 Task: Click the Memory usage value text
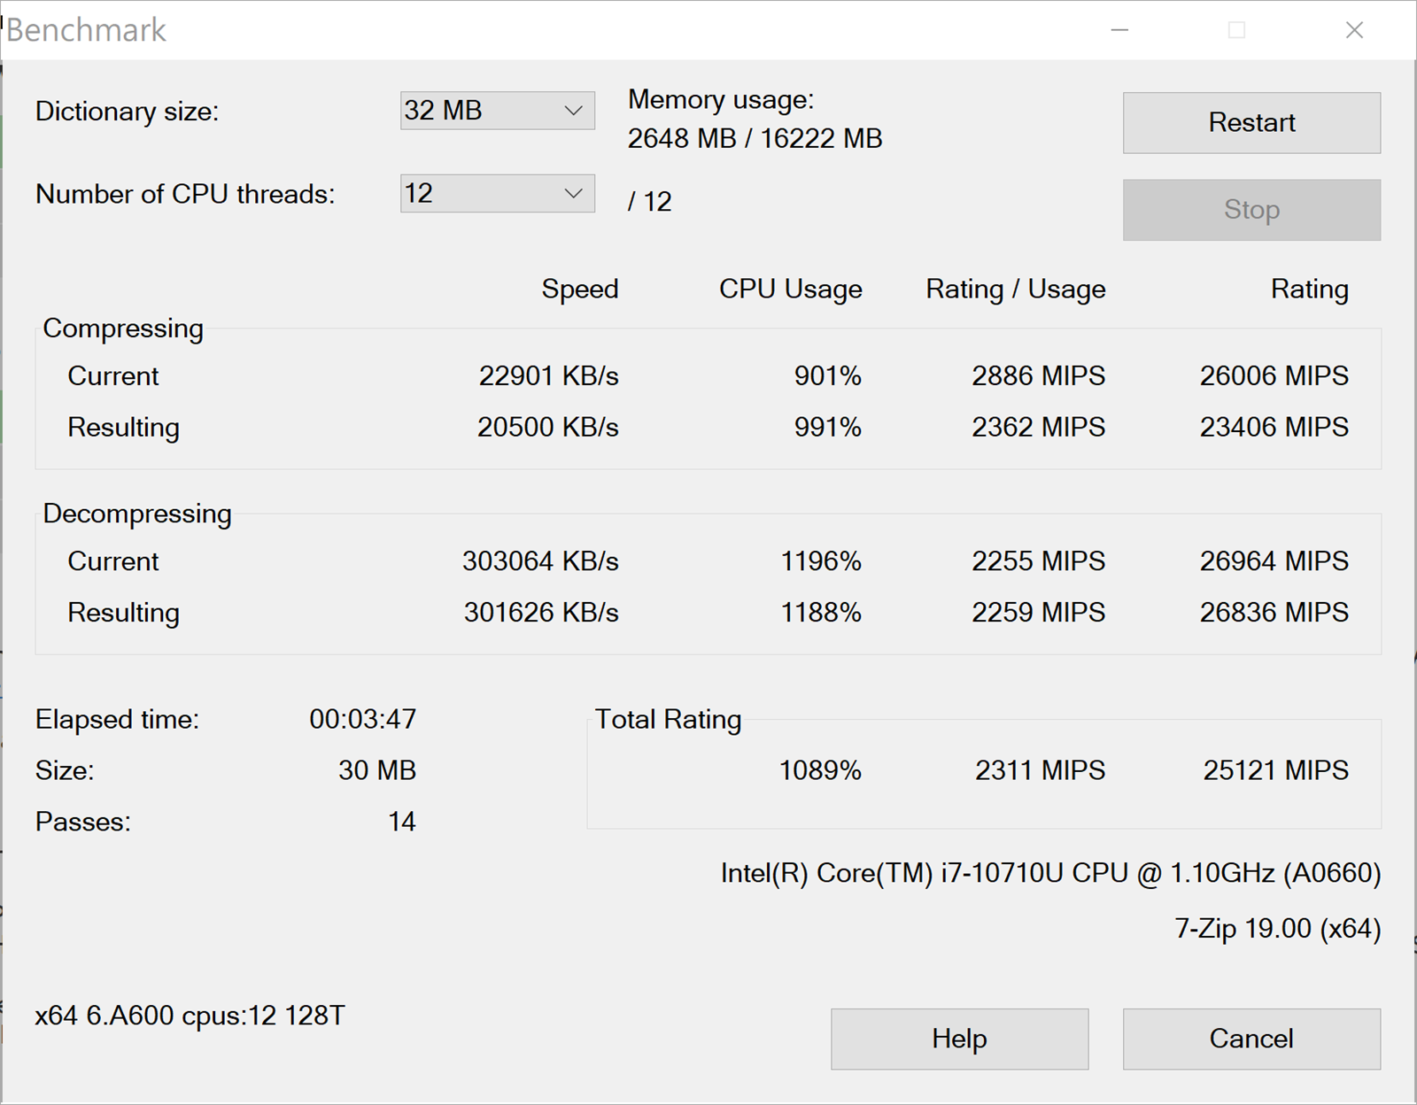click(x=755, y=139)
